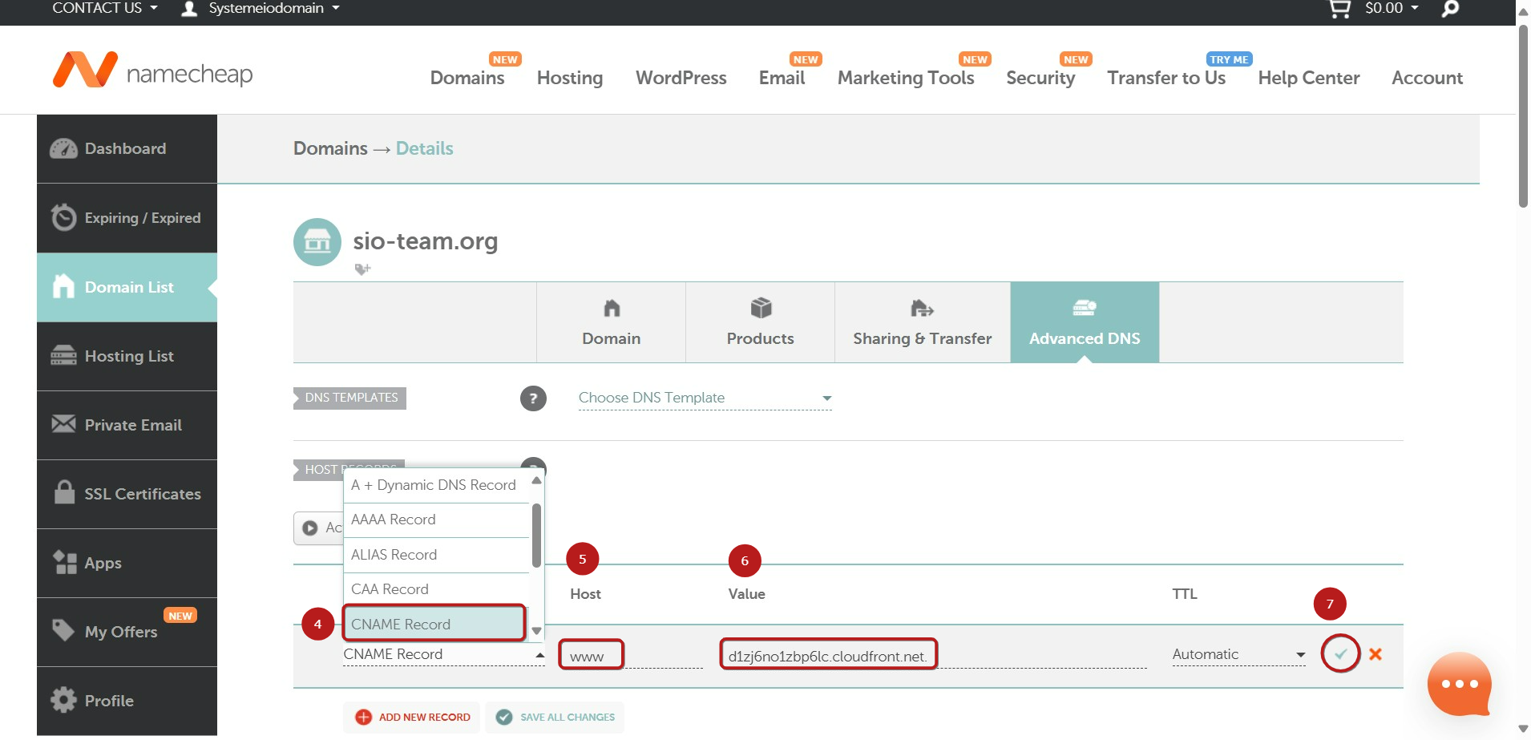1531x740 pixels.
Task: Open the TTL Automatic dropdown
Action: pos(1238,655)
